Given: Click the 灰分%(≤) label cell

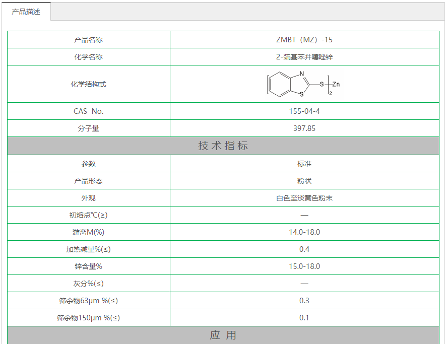Looking at the screenshot, I should click(88, 284).
